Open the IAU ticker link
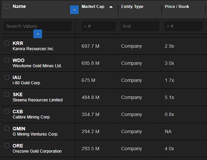Viewport: 207px width, 160px height. [x=17, y=77]
